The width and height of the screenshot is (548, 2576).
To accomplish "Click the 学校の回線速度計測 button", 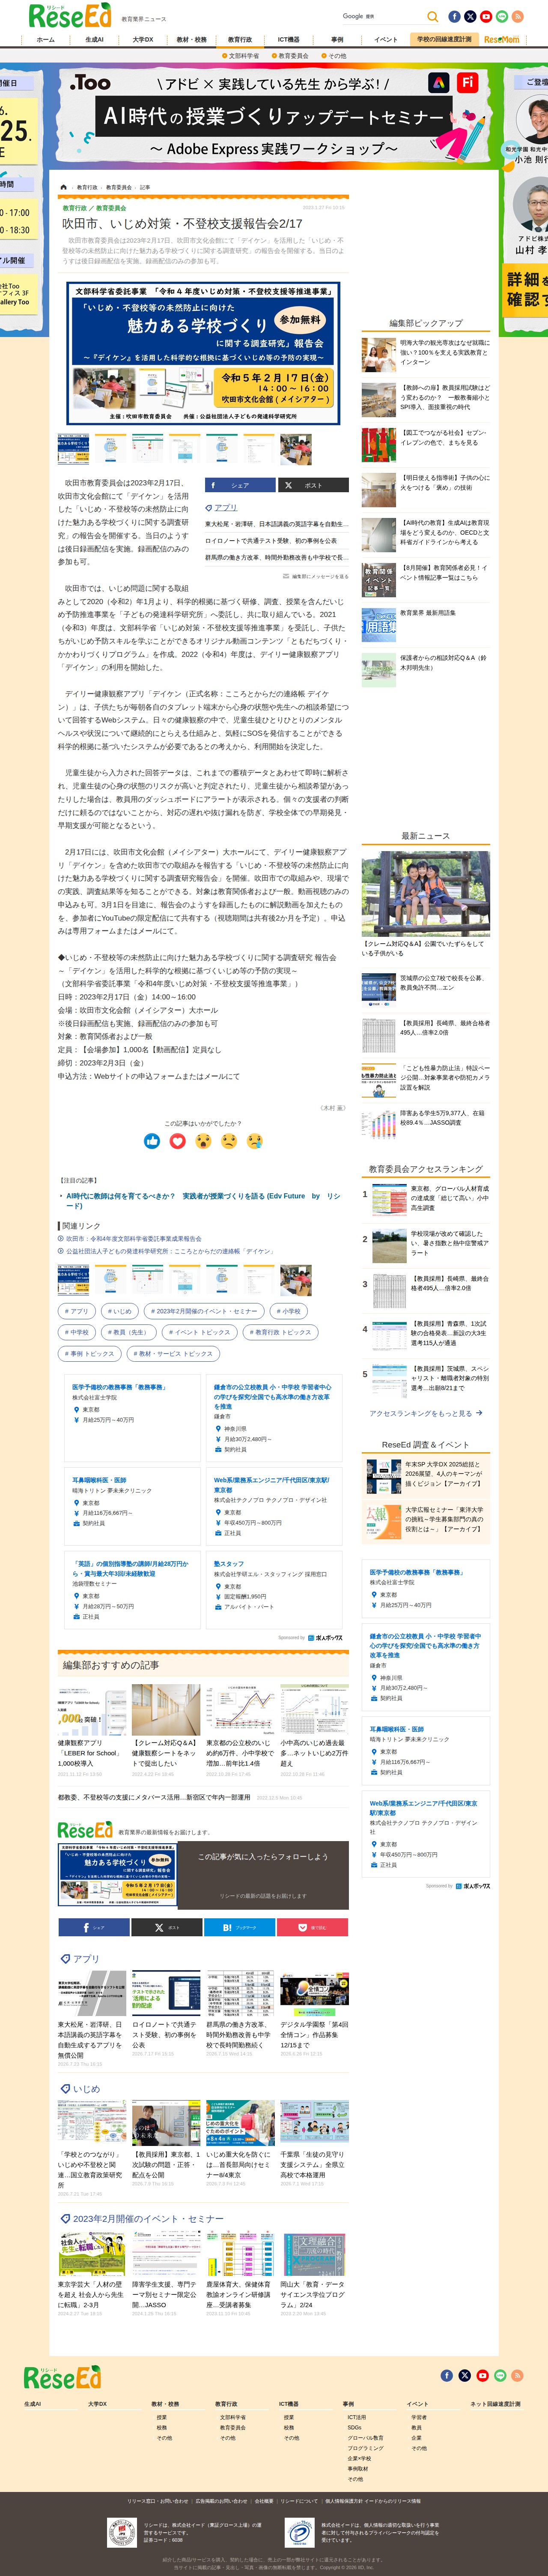I will coord(444,40).
